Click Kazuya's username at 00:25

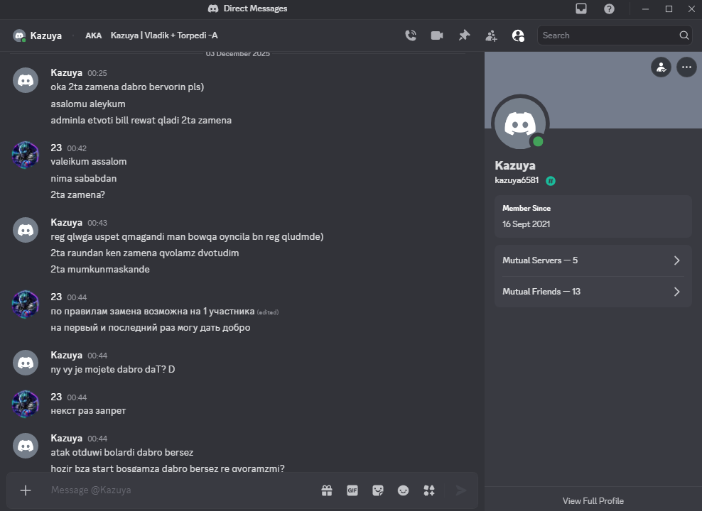click(66, 72)
